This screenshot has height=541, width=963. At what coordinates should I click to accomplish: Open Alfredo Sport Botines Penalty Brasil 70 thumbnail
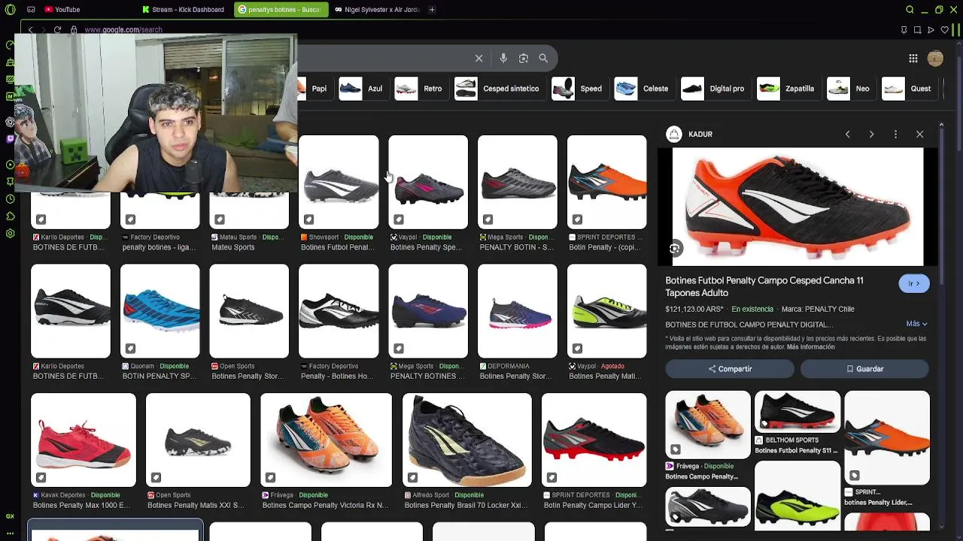tap(466, 440)
